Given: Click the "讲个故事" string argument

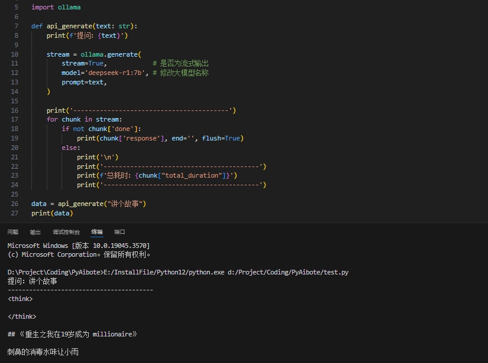Looking at the screenshot, I should coord(125,204).
